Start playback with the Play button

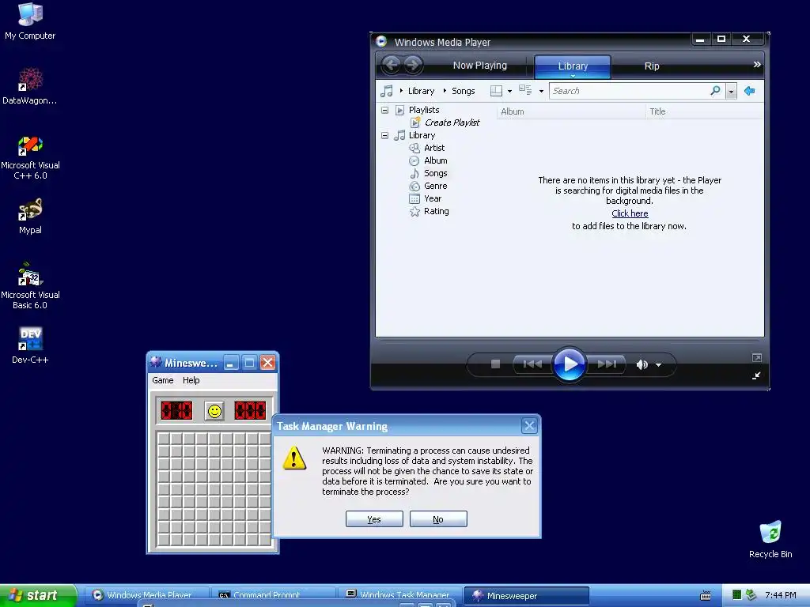coord(570,364)
